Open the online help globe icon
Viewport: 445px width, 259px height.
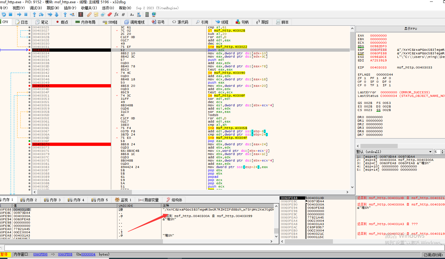(x=154, y=14)
